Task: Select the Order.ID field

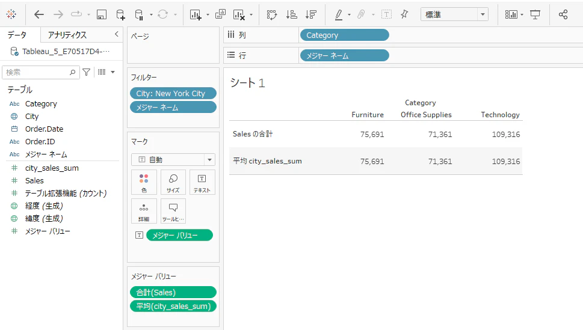Action: pyautogui.click(x=40, y=142)
